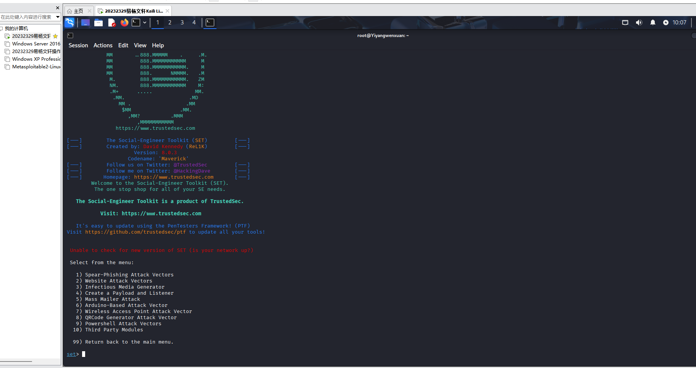Image resolution: width=696 pixels, height=368 pixels.
Task: Select the running terminal taskbar button
Action: [x=210, y=23]
